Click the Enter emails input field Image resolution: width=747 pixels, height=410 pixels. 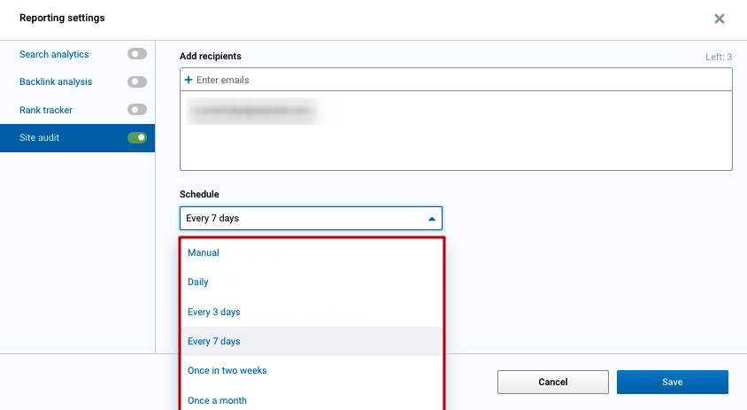coord(443,80)
